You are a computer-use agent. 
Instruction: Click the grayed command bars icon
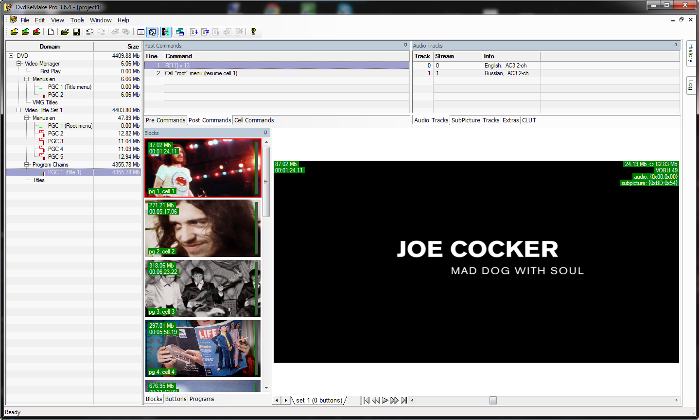[216, 32]
